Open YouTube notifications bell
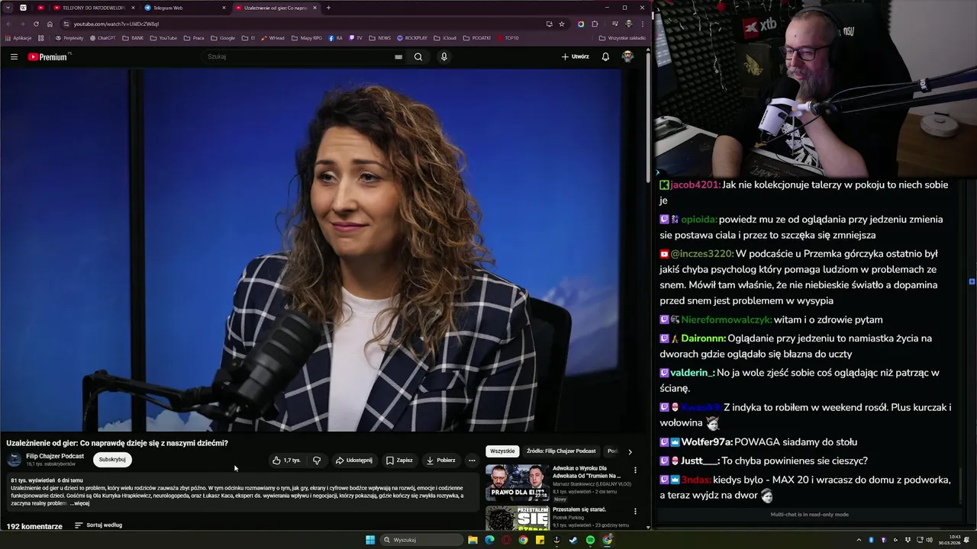977x549 pixels. coord(605,56)
